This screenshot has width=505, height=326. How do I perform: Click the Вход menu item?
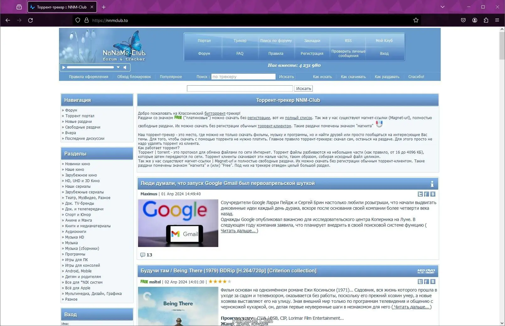tap(384, 54)
